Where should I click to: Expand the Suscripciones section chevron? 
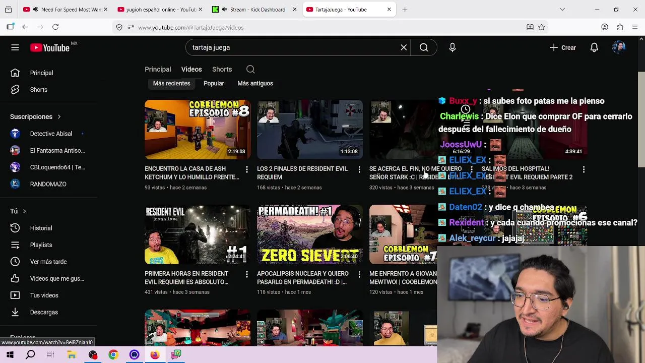(59, 116)
